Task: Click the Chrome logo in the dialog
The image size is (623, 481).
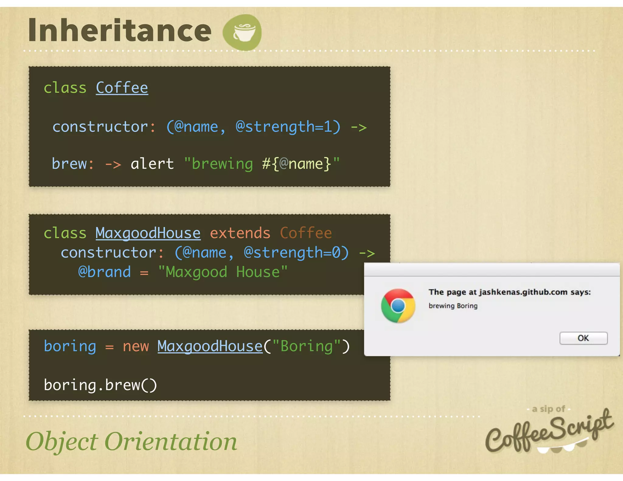Action: 398,306
